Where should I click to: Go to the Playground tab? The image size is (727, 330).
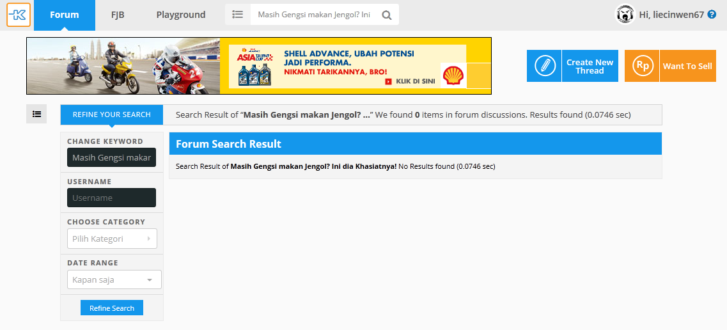click(x=181, y=15)
